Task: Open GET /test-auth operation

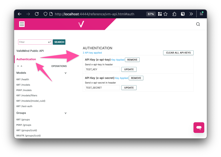Action: tap(24, 106)
